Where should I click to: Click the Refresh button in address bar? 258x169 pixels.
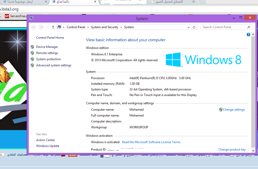click(x=194, y=27)
